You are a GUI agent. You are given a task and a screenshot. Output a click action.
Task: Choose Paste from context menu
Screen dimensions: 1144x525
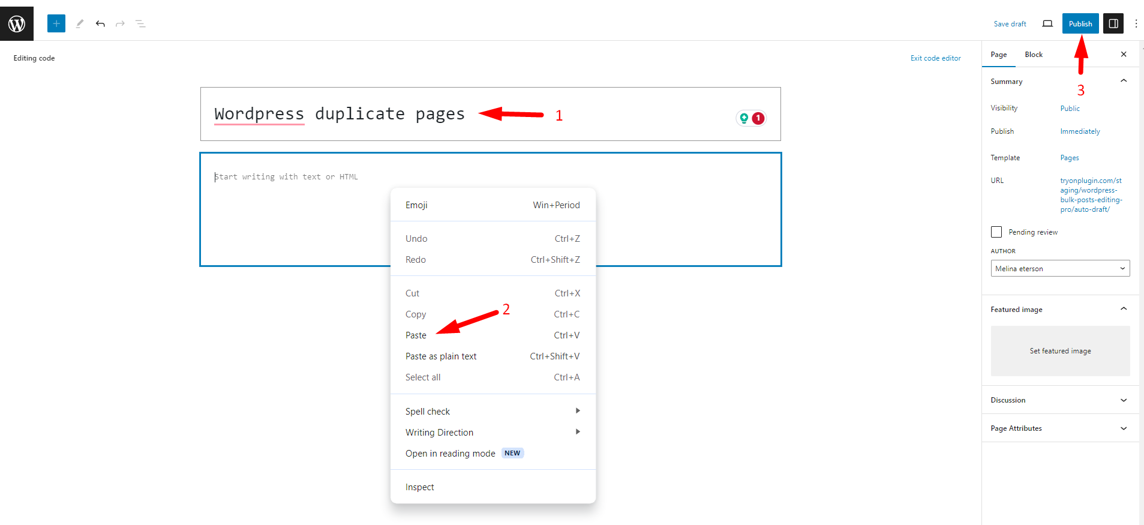[x=493, y=335]
